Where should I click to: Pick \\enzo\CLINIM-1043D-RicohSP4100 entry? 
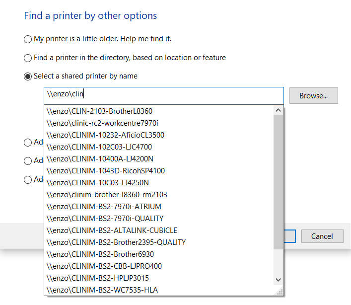[x=159, y=171]
